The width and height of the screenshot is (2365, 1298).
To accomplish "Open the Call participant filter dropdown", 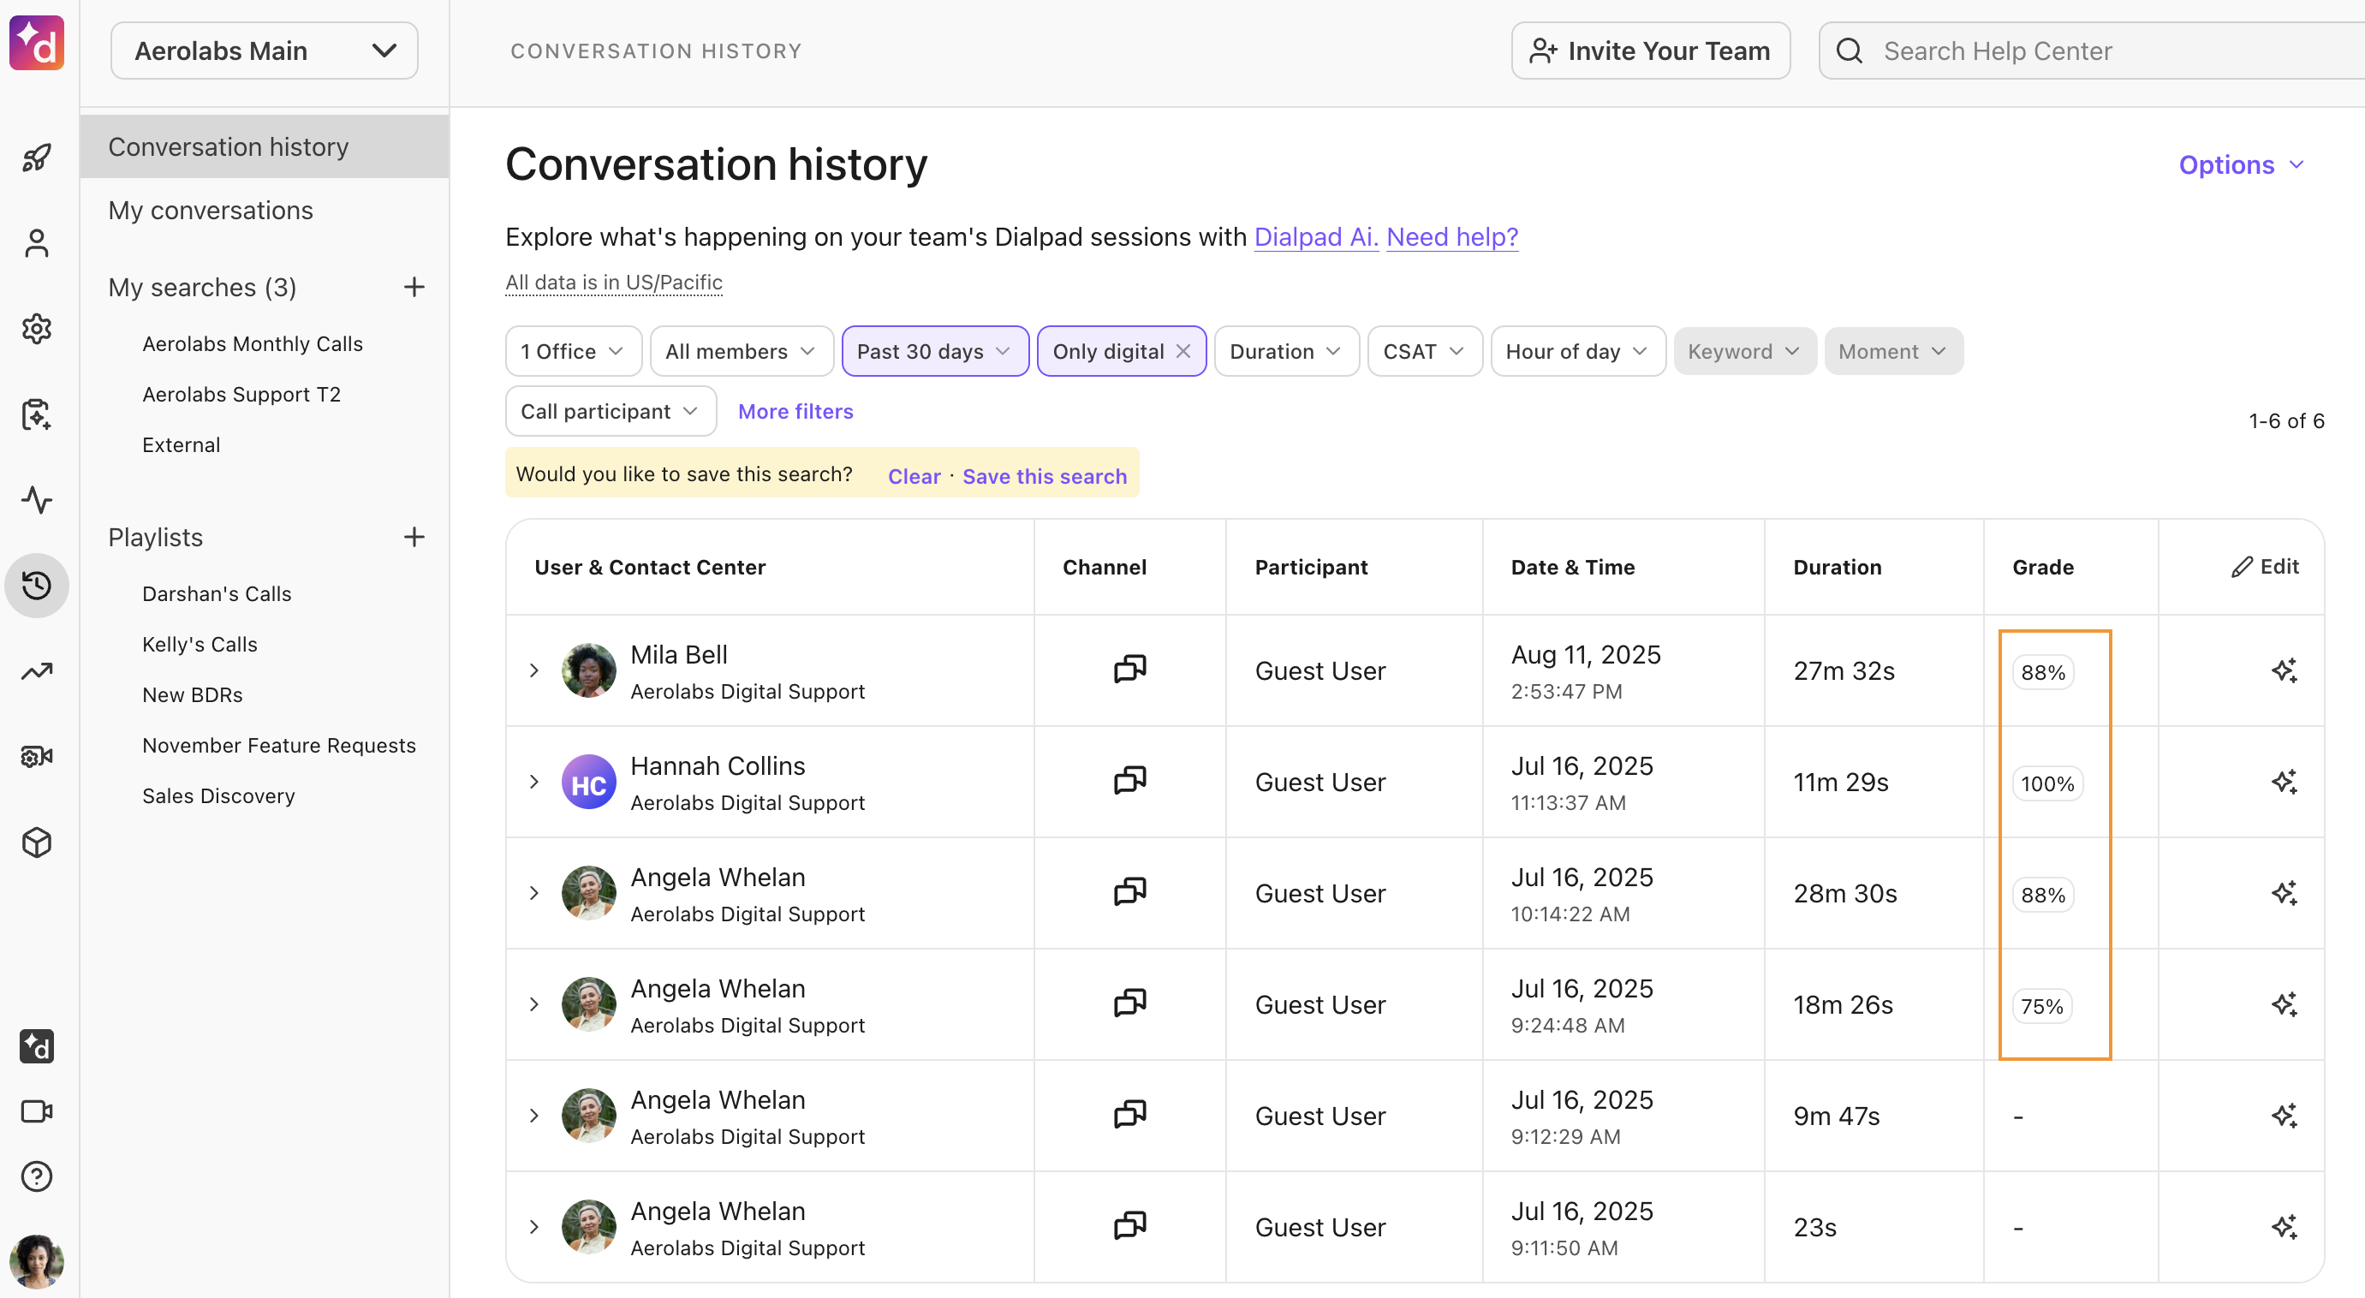I will [611, 411].
